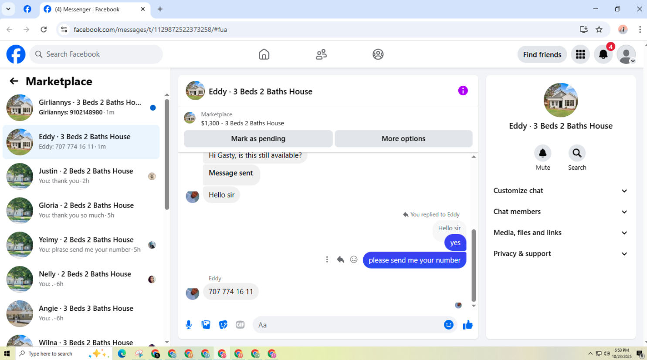This screenshot has height=360, width=647.
Task: Bookmark this page with the star icon
Action: [599, 30]
